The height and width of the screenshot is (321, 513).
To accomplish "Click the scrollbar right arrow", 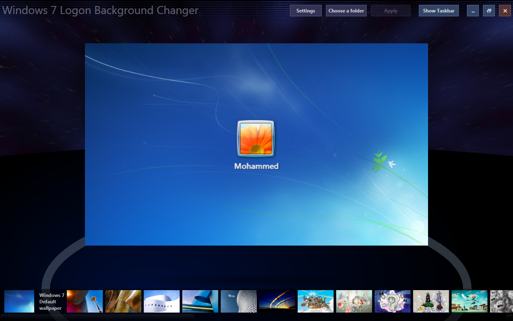I will (509, 317).
